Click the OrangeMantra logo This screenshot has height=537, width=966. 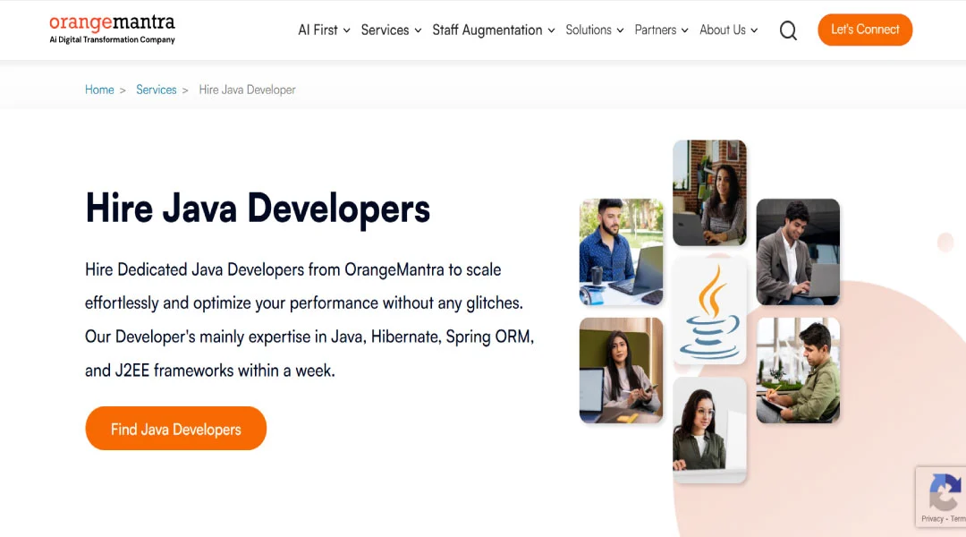[112, 30]
